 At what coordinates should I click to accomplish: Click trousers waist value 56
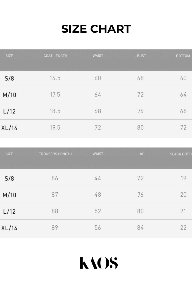click(x=98, y=228)
